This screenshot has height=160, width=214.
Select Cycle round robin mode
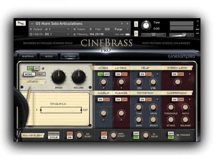pyautogui.click(x=53, y=137)
